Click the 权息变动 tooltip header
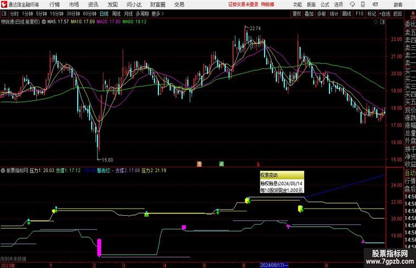This screenshot has height=268, width=416. click(282, 175)
